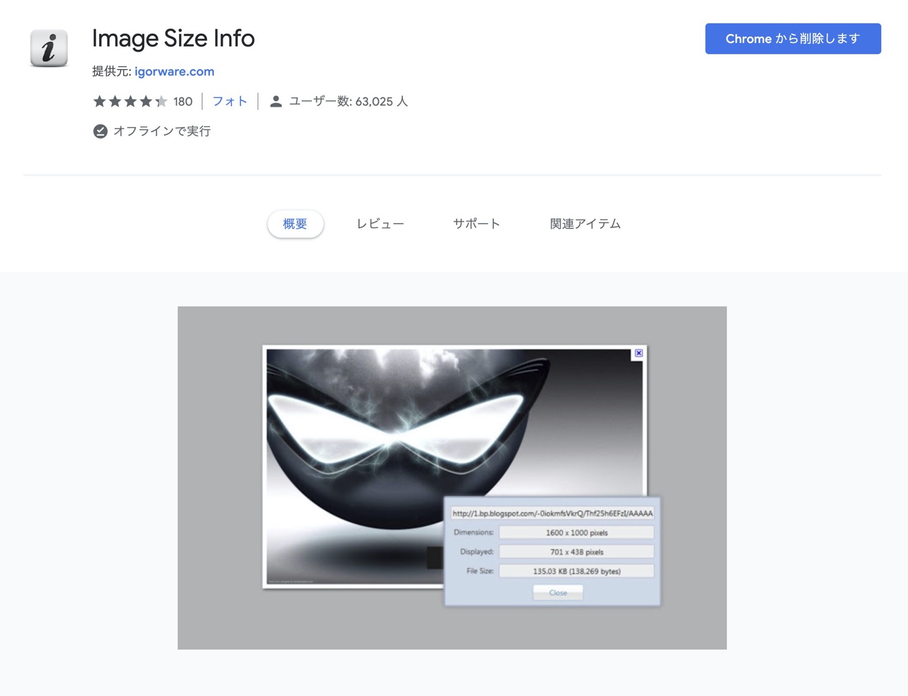Image resolution: width=908 pixels, height=696 pixels.
Task: Click the オフラインで実行 label
Action: [x=162, y=131]
